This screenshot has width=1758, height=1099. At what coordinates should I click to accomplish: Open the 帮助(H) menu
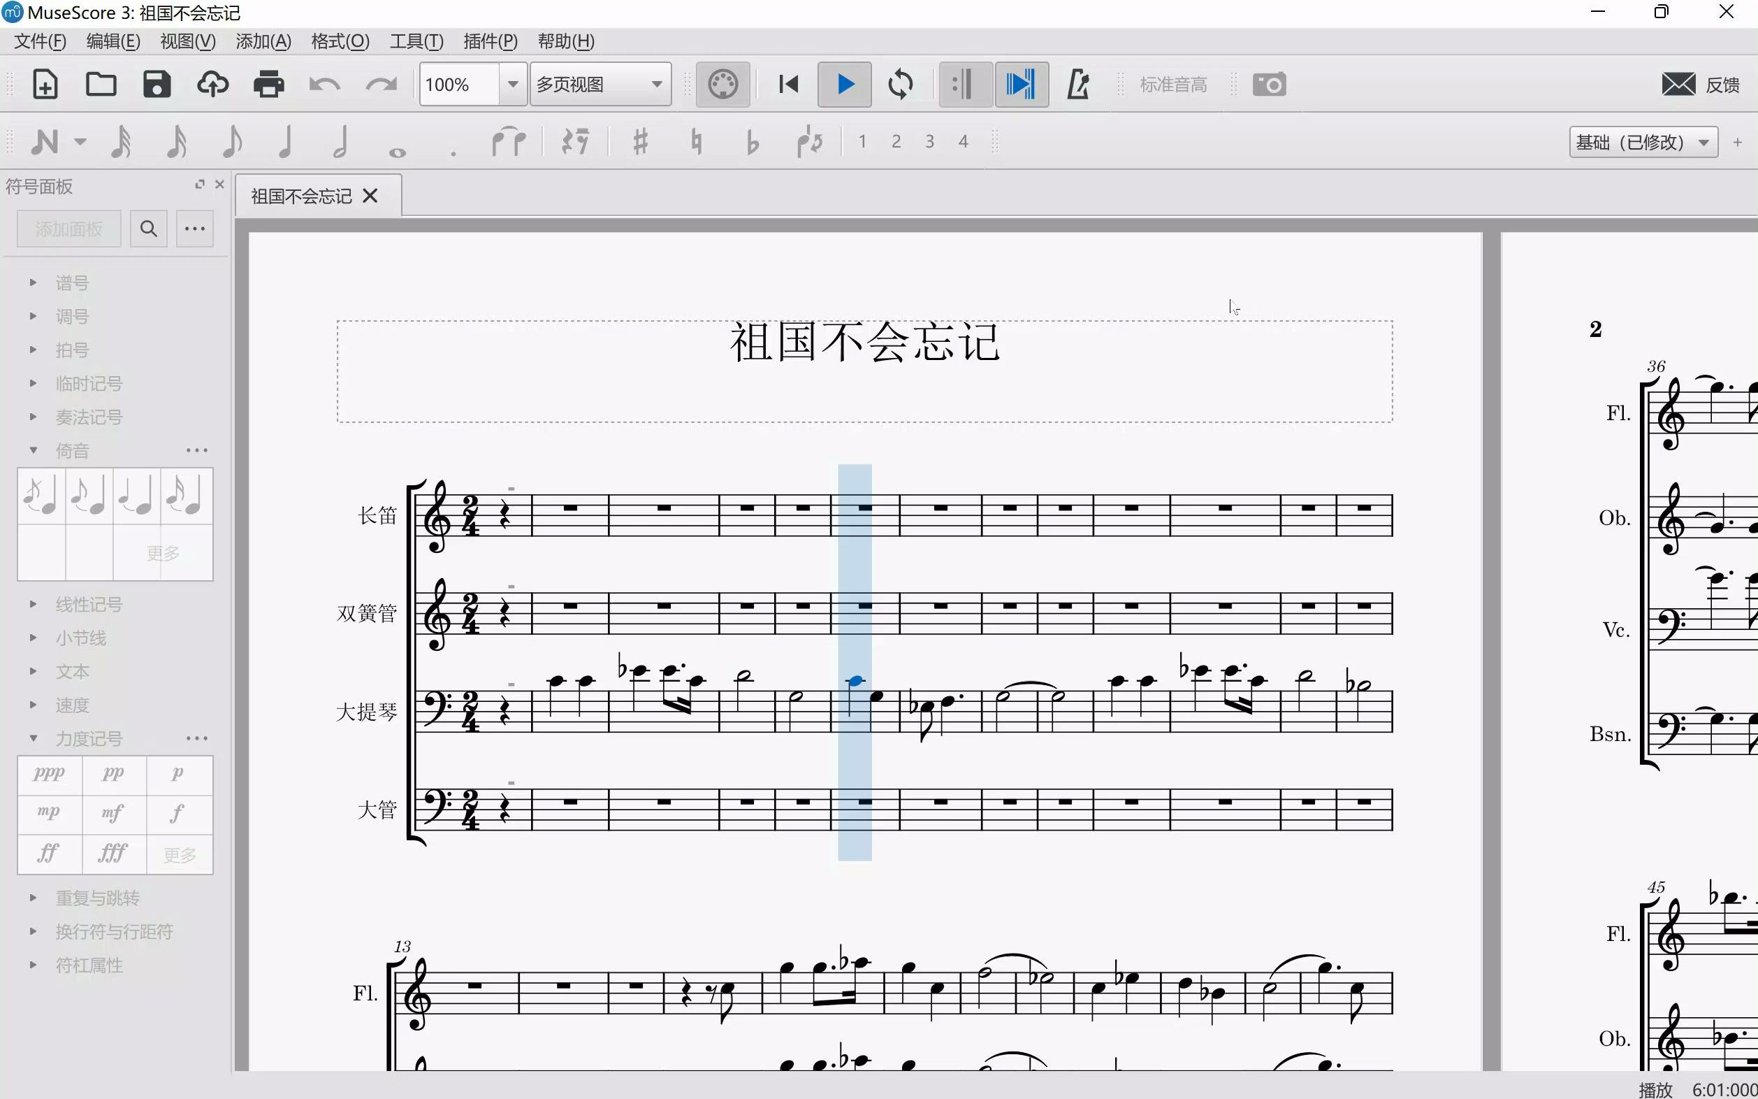click(x=566, y=41)
